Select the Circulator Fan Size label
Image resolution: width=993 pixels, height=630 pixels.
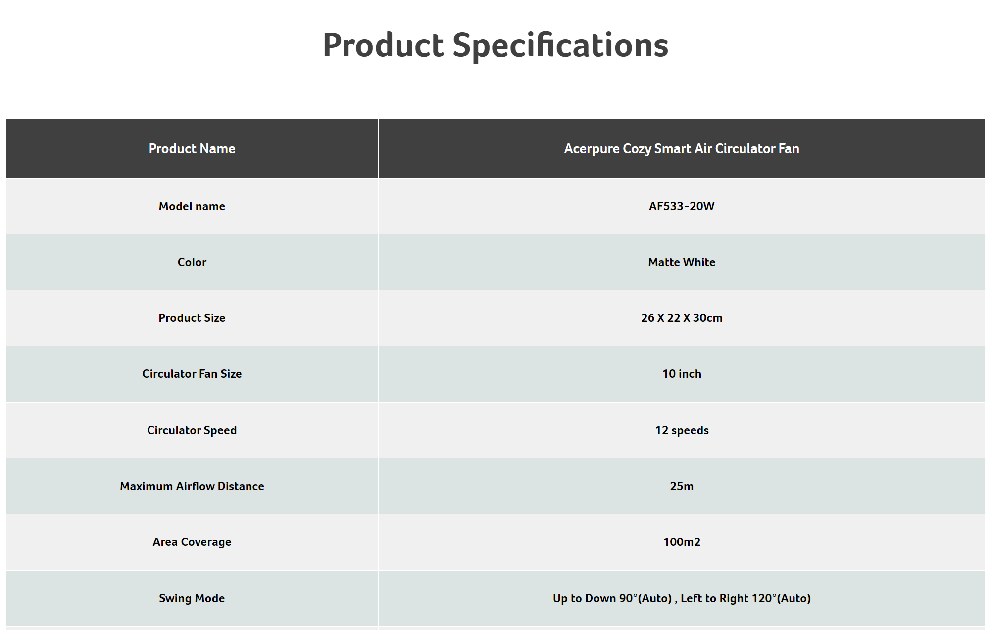pos(192,374)
